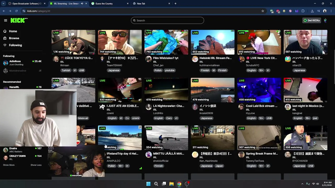The width and height of the screenshot is (335, 188).
Task: Click the Get KICKs button
Action: pyautogui.click(x=311, y=20)
